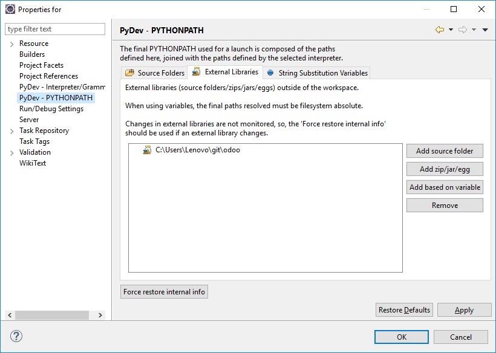Select Project Facets in the sidebar

[41, 65]
